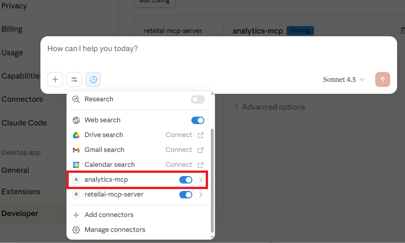Click the extended thinking clock icon
The image size is (405, 243).
93,79
